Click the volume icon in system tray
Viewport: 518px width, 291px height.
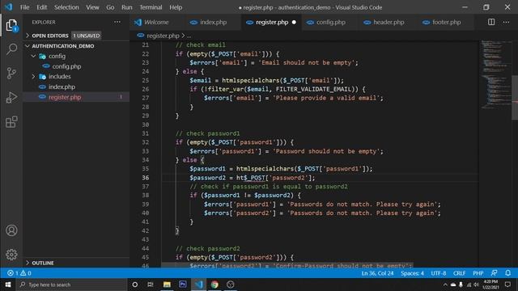click(476, 285)
